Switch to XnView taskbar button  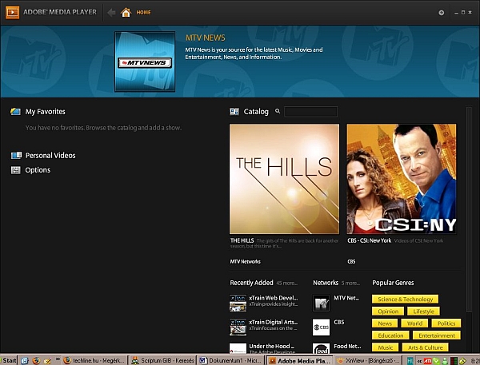tap(366, 360)
